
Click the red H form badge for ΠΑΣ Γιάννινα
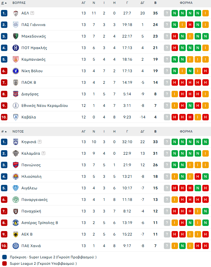tap(190, 25)
